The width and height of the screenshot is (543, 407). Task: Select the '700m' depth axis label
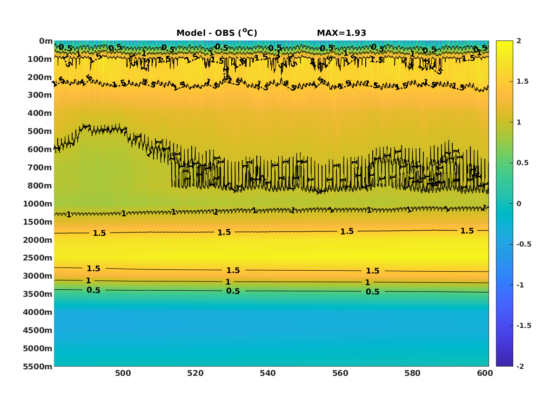point(40,167)
